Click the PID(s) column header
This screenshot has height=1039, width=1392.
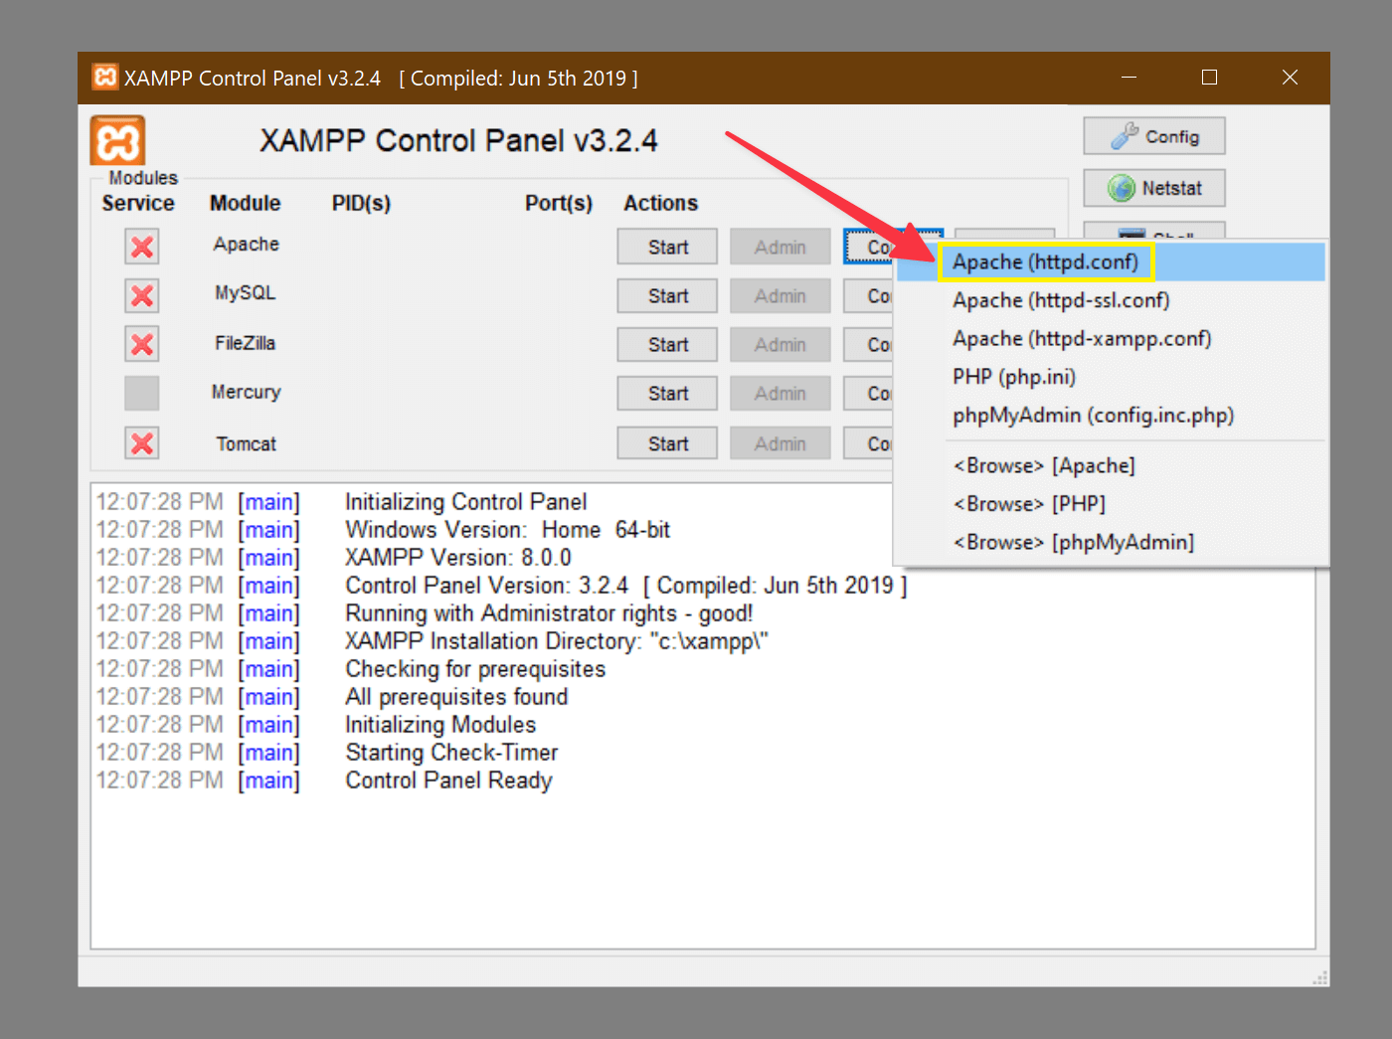[361, 203]
